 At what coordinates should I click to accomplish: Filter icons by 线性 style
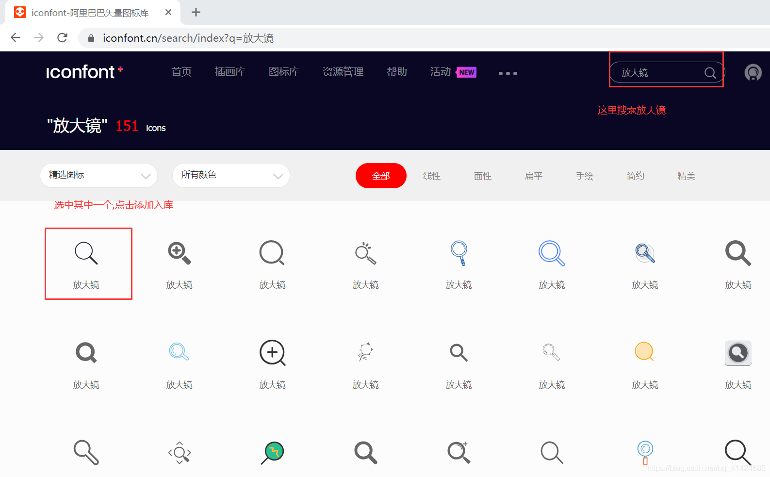[432, 176]
